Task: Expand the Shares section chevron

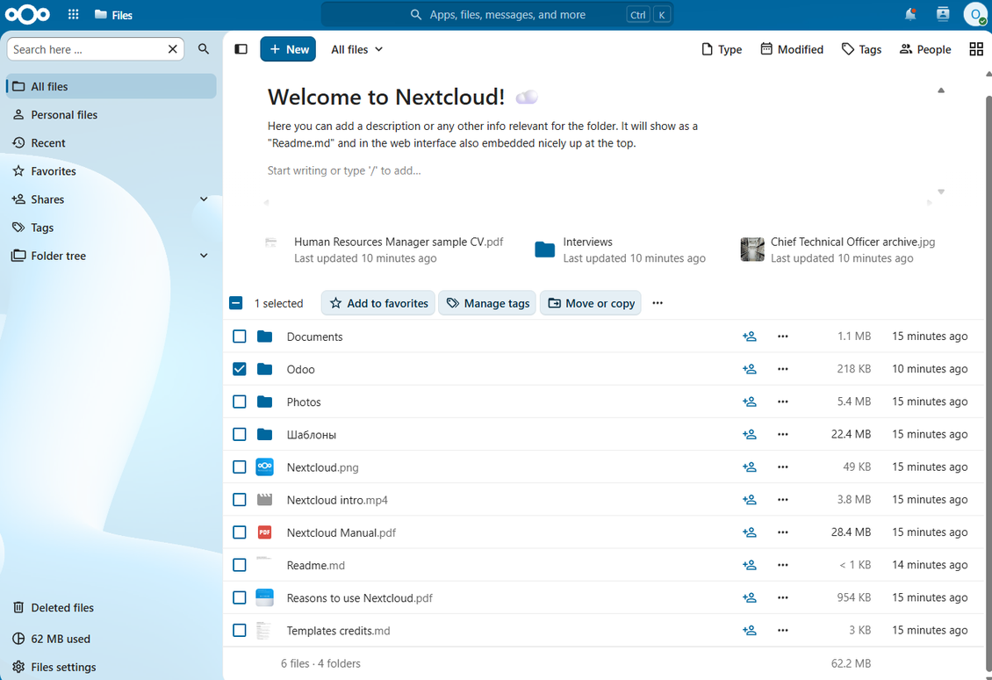Action: [204, 199]
